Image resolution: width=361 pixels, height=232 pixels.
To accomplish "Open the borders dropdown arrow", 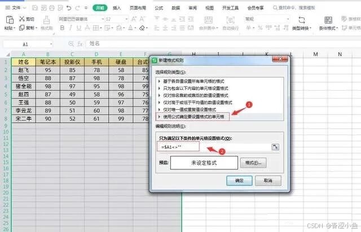I will (x=101, y=28).
